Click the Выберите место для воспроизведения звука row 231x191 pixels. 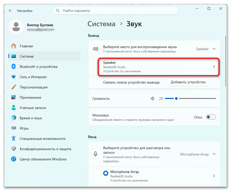(154, 49)
